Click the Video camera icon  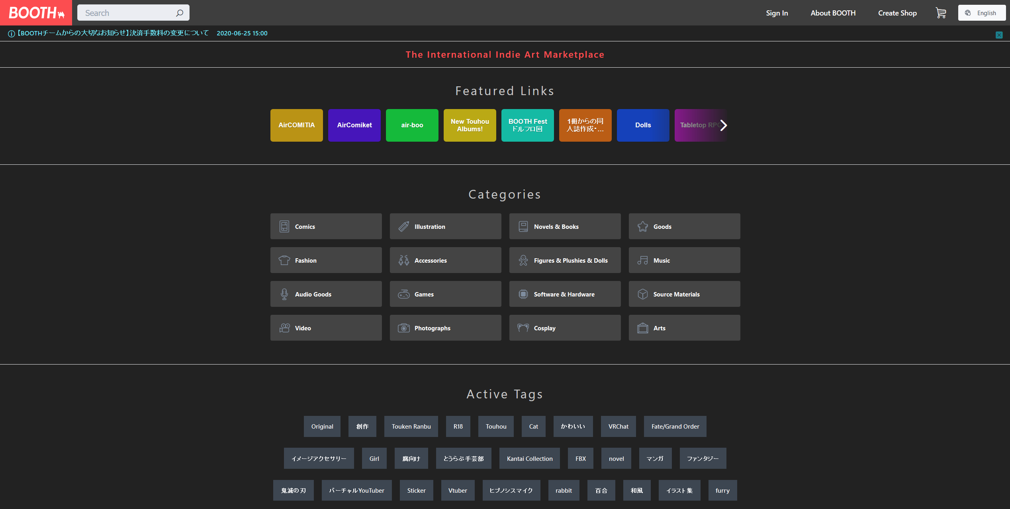(284, 328)
